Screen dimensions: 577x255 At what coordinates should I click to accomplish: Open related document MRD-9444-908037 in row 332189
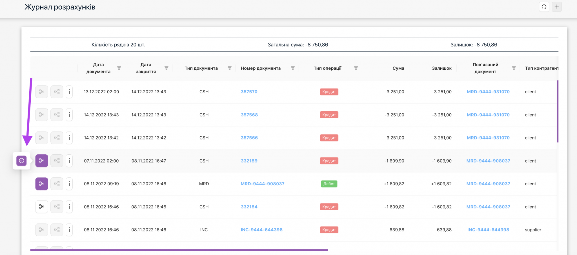pyautogui.click(x=488, y=161)
